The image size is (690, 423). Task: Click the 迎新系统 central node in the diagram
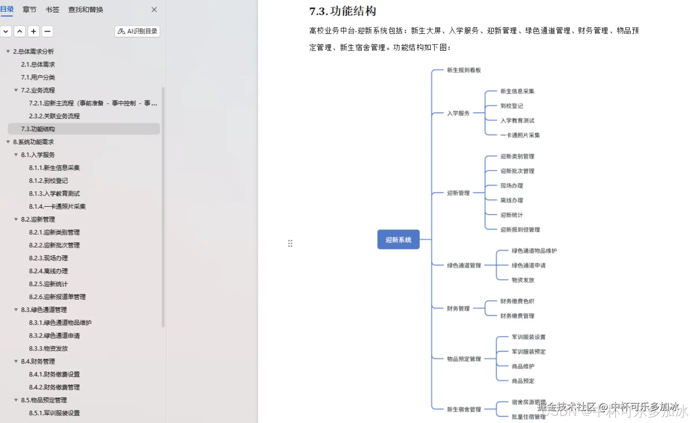pos(398,239)
